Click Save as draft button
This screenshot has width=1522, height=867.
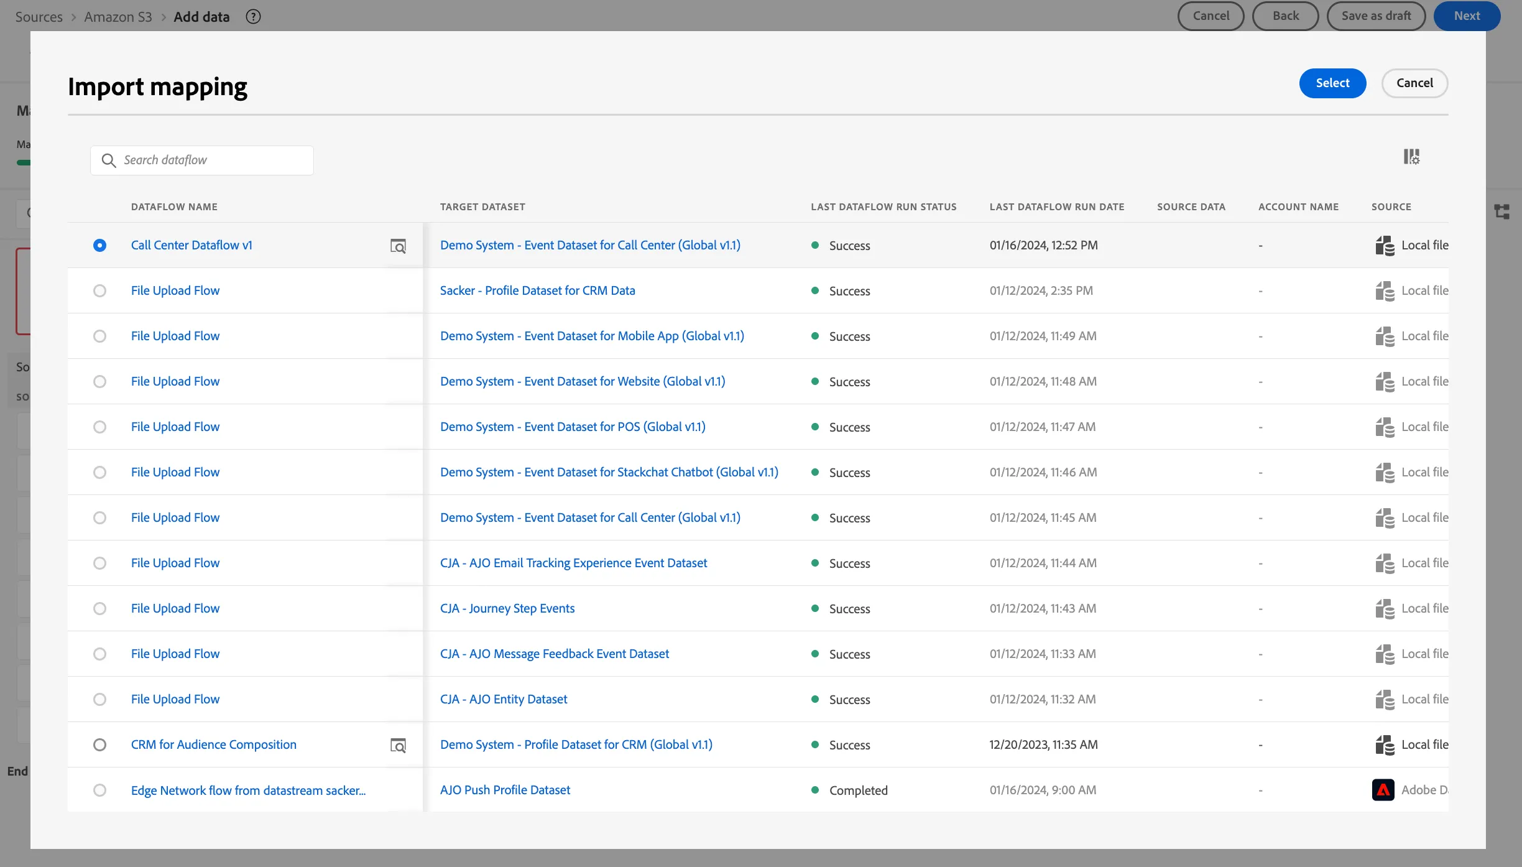pos(1376,16)
